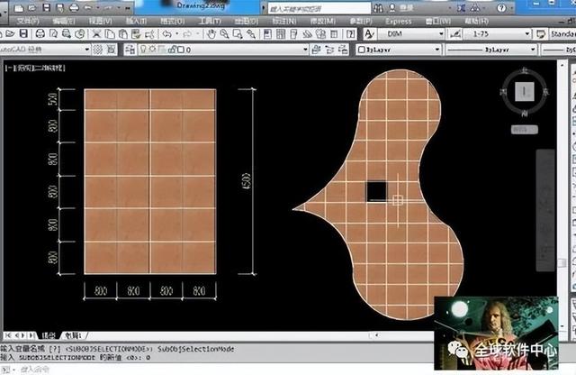576x375 pixels.
Task: Switch to the 布局1 layout tab
Action: 74,335
